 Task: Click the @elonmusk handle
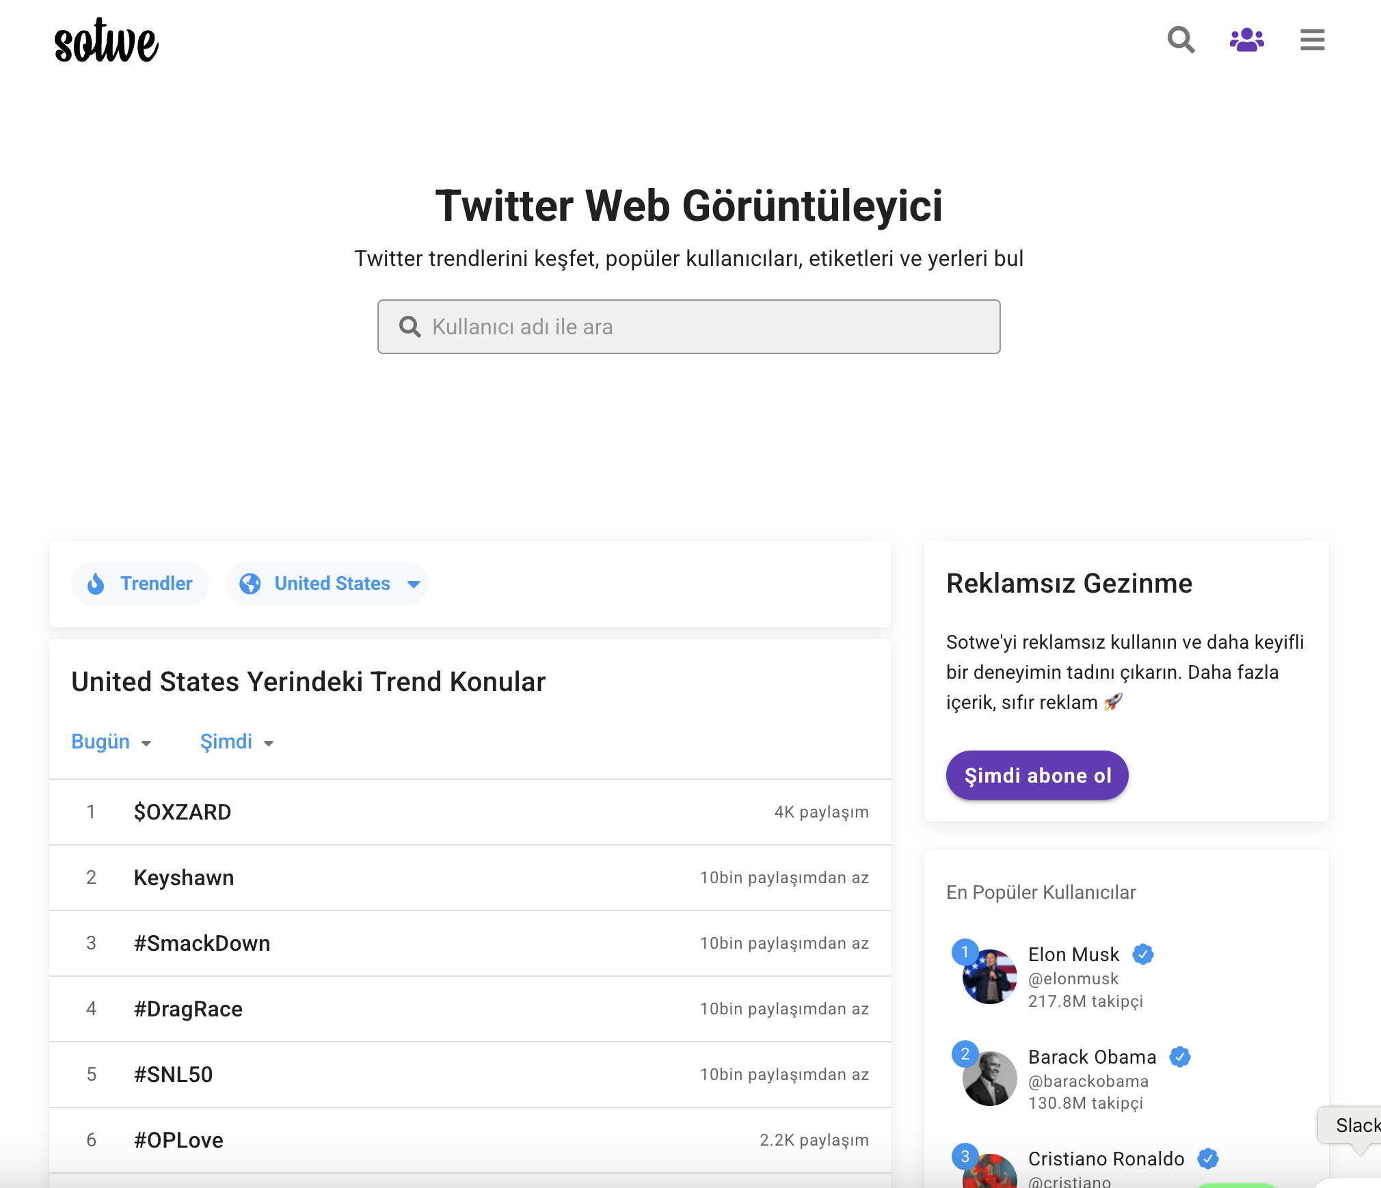click(x=1073, y=979)
